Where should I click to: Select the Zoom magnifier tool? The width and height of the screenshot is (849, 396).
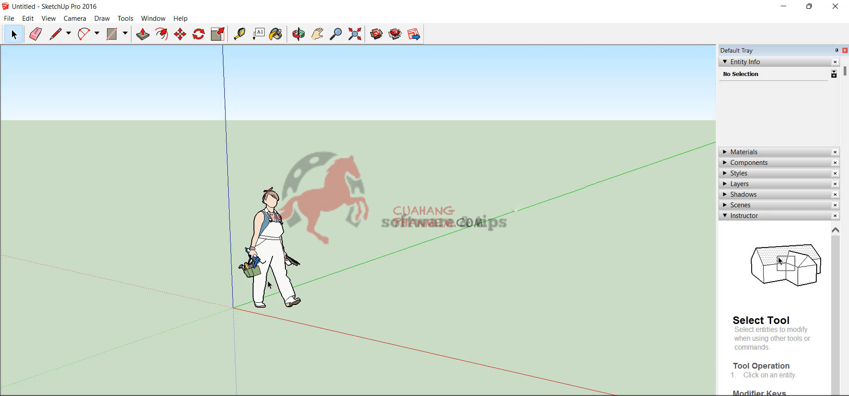[x=336, y=34]
